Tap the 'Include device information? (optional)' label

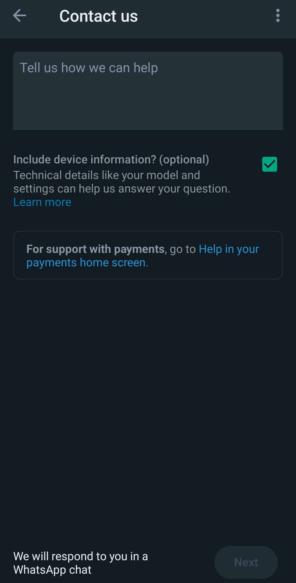pos(111,160)
